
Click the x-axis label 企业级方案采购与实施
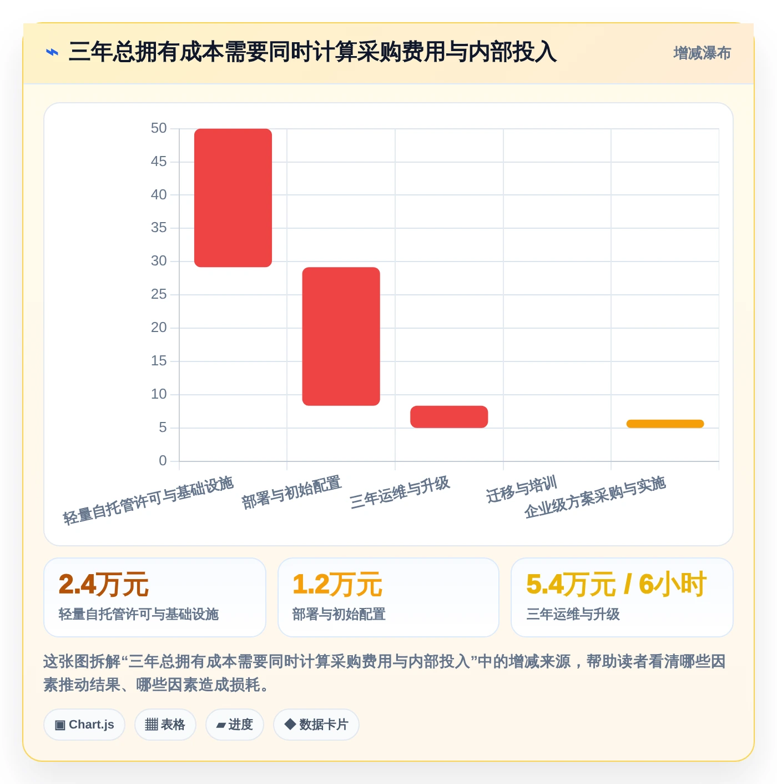point(595,497)
